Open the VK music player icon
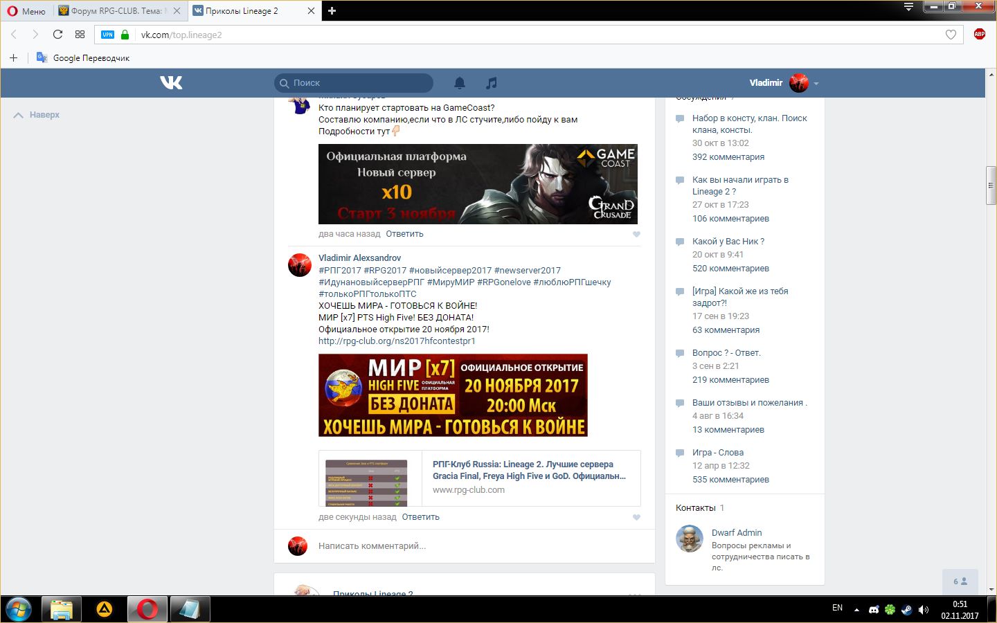This screenshot has width=997, height=623. pos(492,83)
